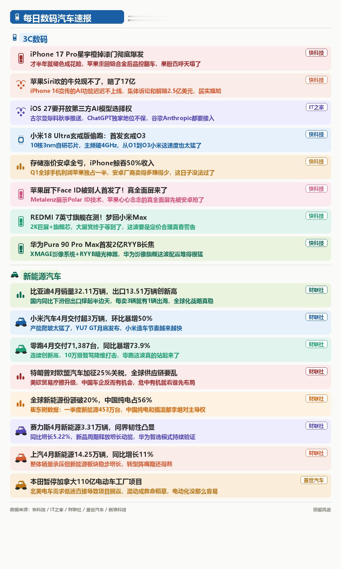The height and width of the screenshot is (569, 341).
Task: Click 快科技 tag on 小米18 Ultra card
Action: [316, 134]
